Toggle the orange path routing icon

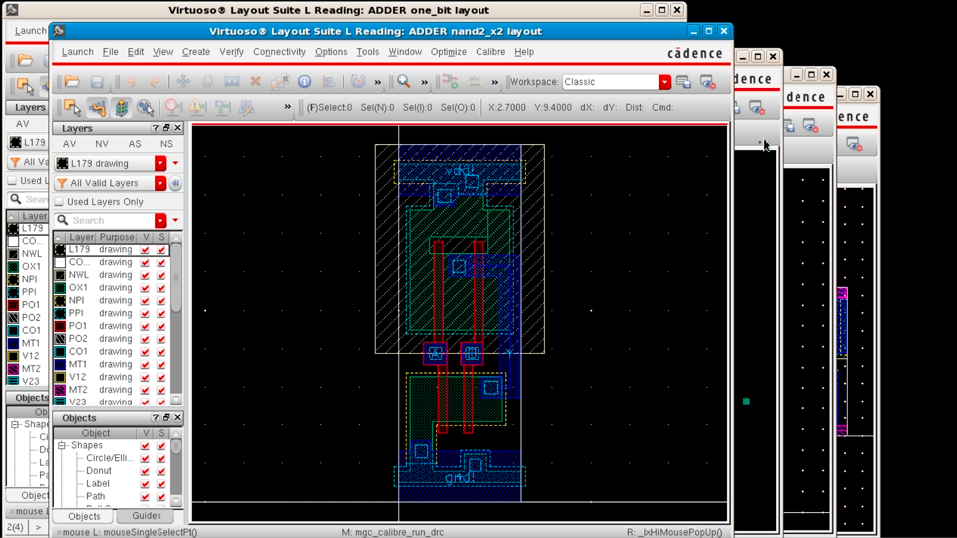pyautogui.click(x=97, y=107)
